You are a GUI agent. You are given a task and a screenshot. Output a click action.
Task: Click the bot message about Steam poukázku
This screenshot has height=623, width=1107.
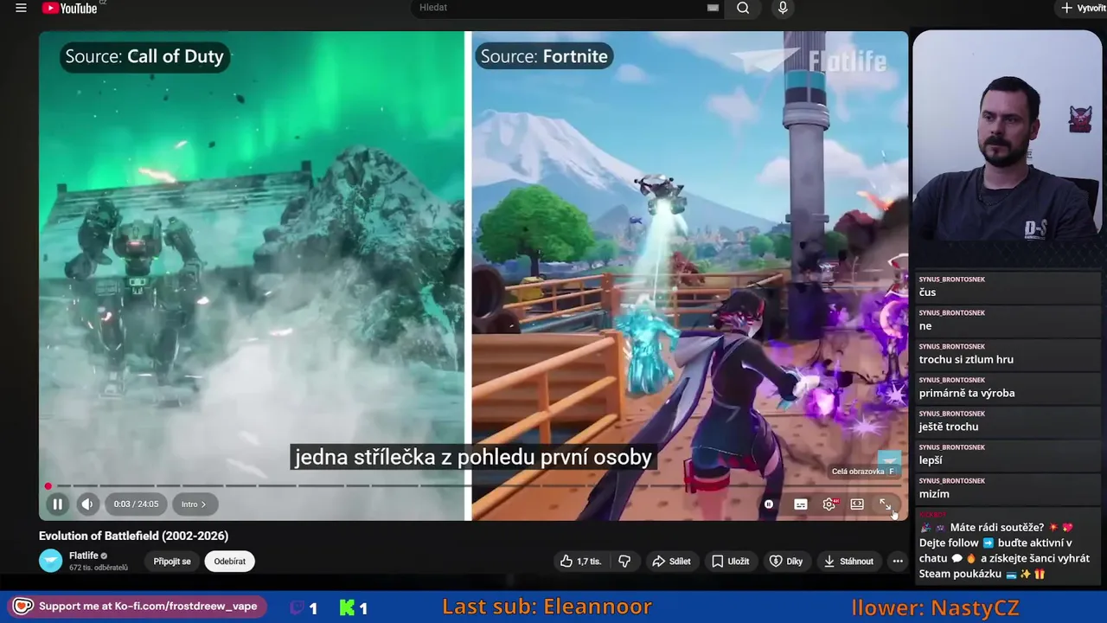pyautogui.click(x=1005, y=550)
